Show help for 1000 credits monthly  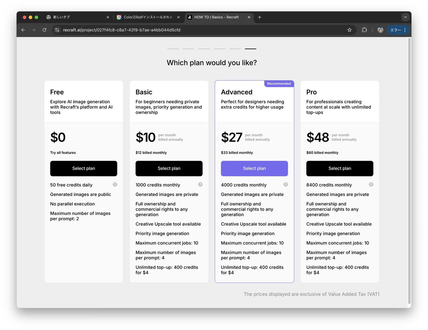pos(200,185)
